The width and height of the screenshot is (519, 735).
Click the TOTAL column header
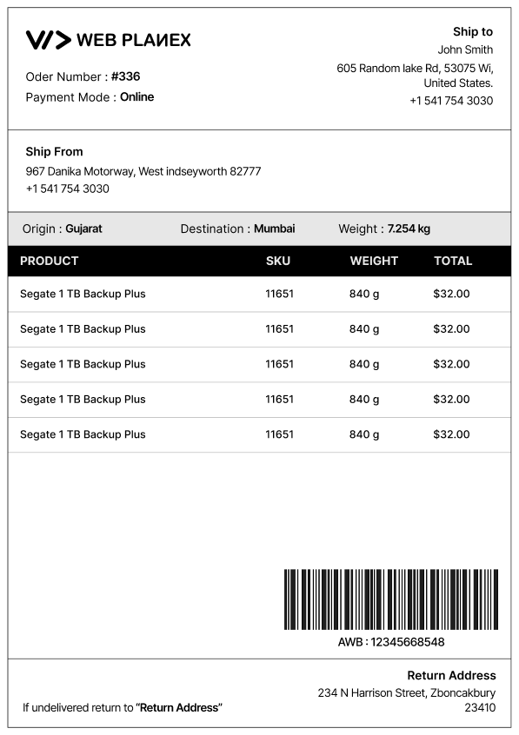click(x=453, y=262)
